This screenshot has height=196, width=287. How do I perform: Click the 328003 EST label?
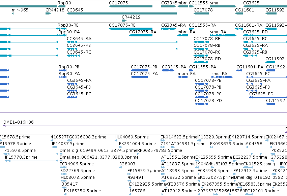coord(127,164)
